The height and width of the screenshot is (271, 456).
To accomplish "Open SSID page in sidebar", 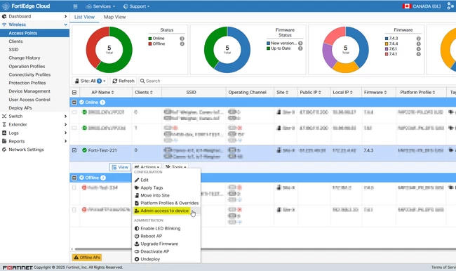I will [13, 49].
